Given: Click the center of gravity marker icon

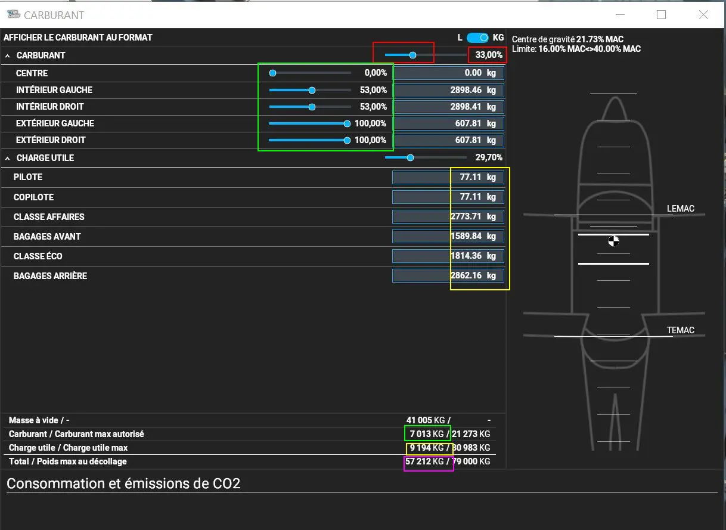Looking at the screenshot, I should click(613, 241).
